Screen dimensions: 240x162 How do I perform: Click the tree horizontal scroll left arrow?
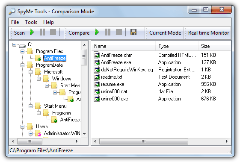13,141
